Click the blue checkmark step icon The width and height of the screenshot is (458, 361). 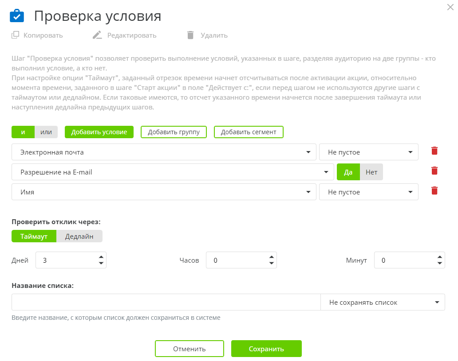[x=17, y=16]
